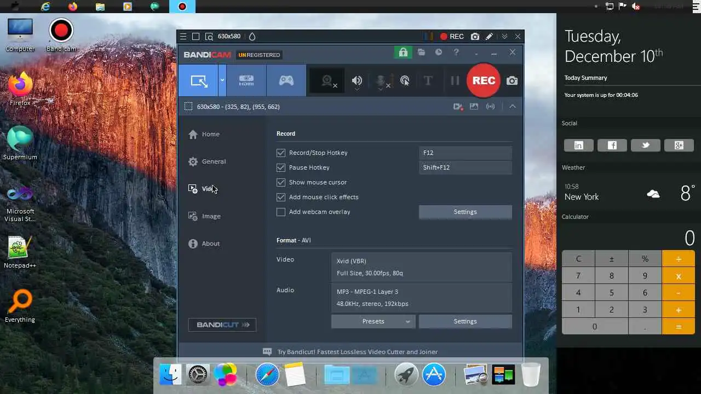The height and width of the screenshot is (394, 701).
Task: Select Screen Recording mode in Bandicam
Action: pos(198,80)
